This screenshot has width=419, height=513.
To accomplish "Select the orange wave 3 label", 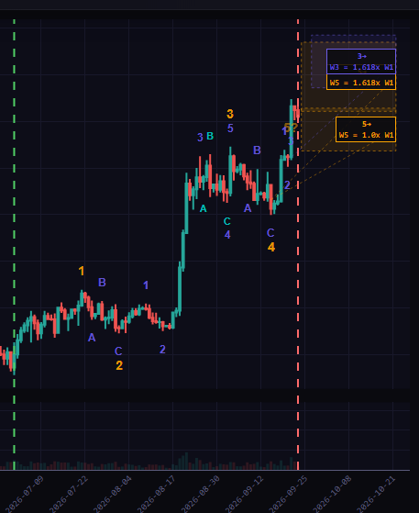I will pos(230,114).
